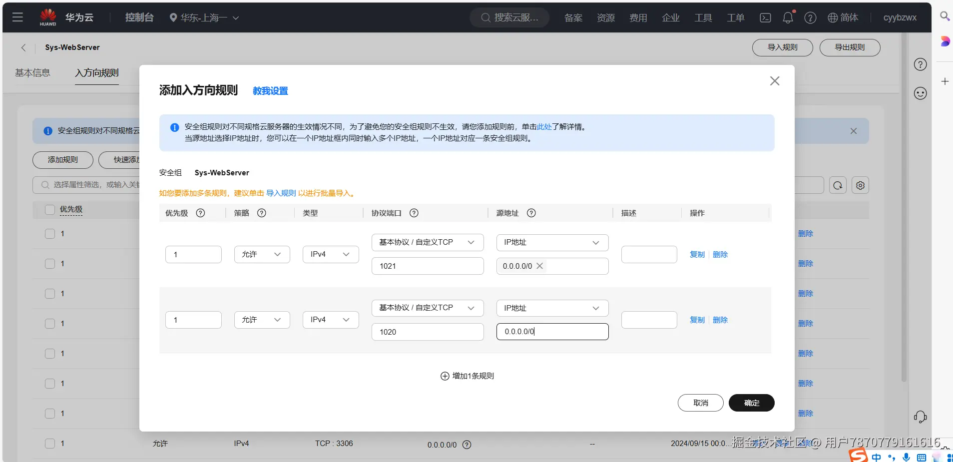Open the table settings gear

[860, 185]
